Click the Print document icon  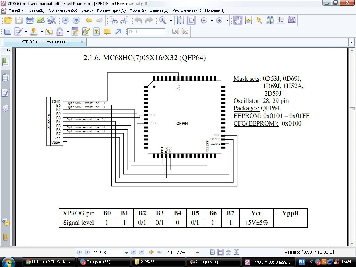coord(30,20)
